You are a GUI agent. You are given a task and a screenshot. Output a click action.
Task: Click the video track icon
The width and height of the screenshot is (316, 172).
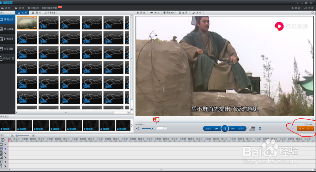point(1,144)
